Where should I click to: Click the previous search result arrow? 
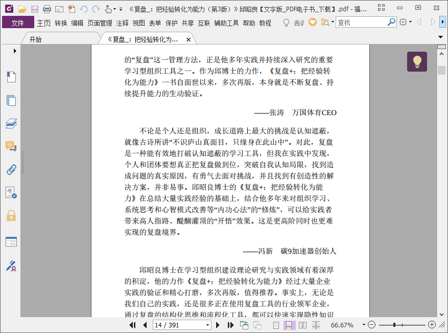[x=419, y=22]
